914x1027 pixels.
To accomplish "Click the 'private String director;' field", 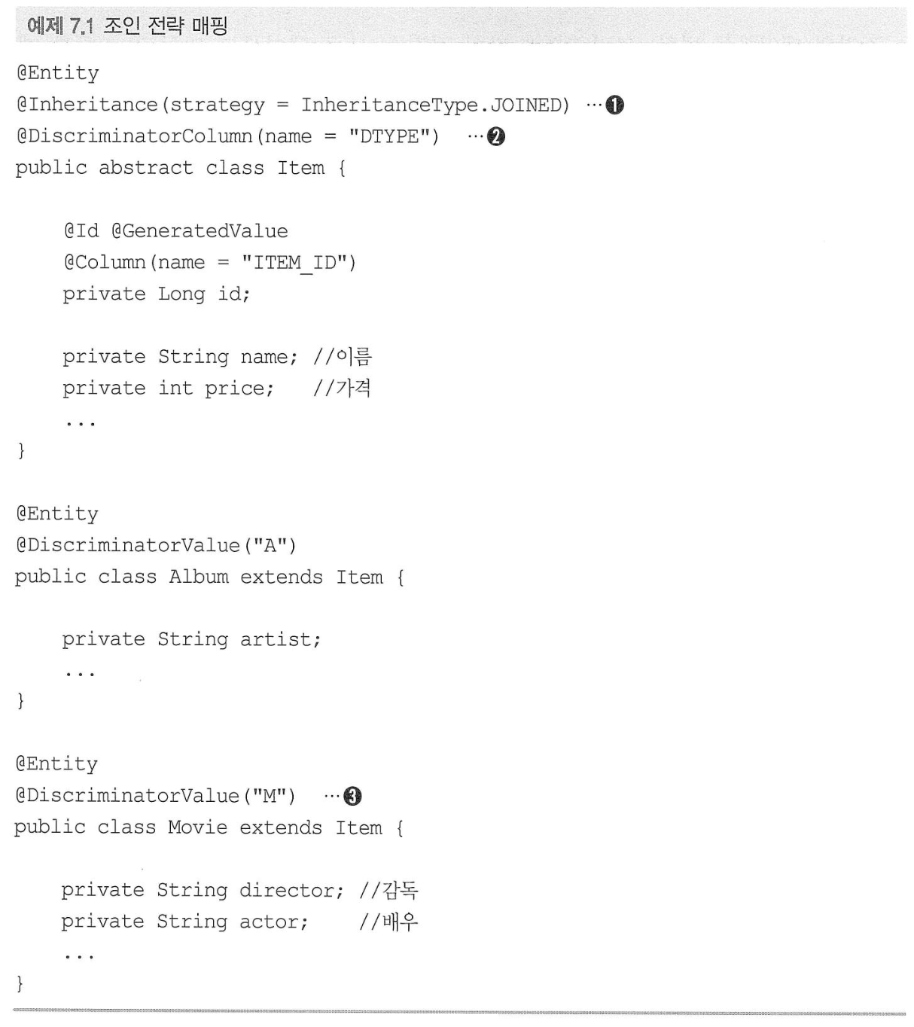I will [203, 891].
